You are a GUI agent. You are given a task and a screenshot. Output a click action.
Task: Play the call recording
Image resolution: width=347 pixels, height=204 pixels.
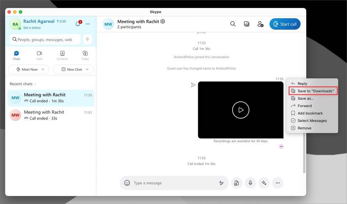tap(241, 110)
